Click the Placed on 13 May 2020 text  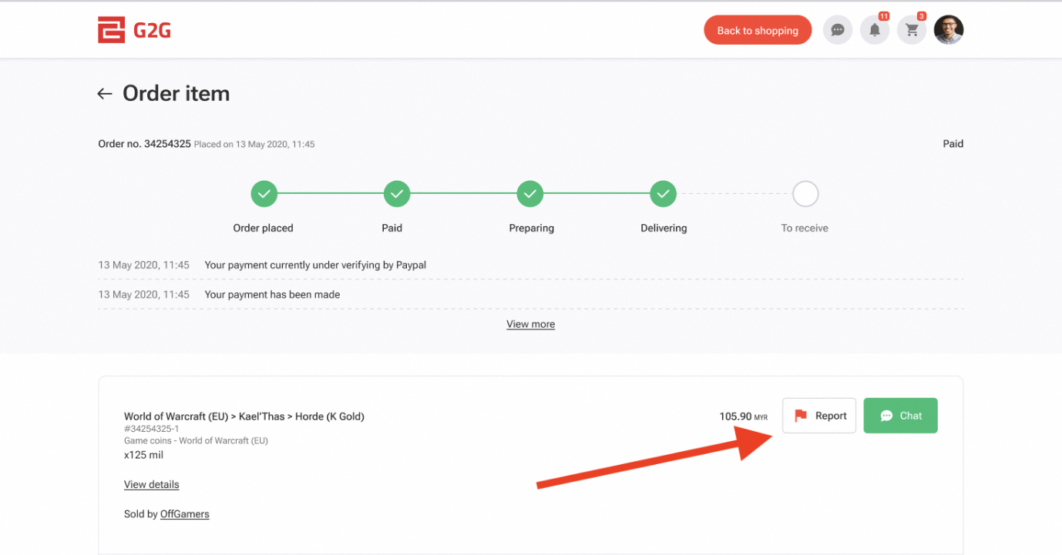point(254,145)
